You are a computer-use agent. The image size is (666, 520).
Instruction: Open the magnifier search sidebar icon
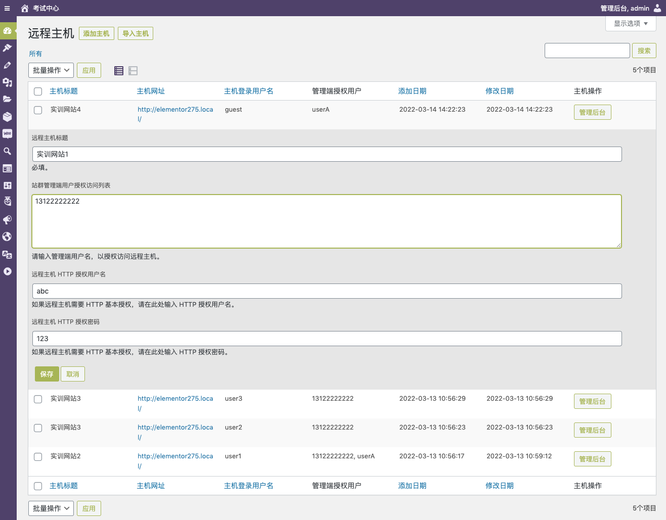point(7,151)
